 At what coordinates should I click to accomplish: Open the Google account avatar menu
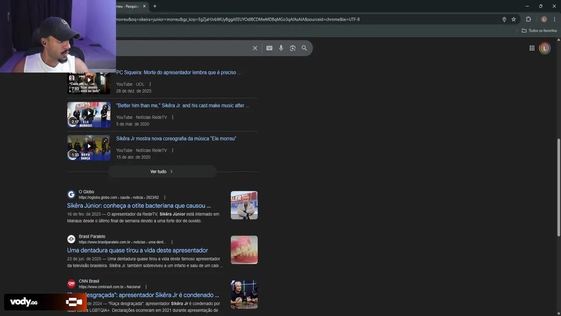coord(545,48)
